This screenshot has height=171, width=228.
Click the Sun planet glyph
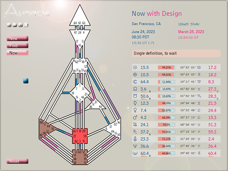click(x=135, y=67)
